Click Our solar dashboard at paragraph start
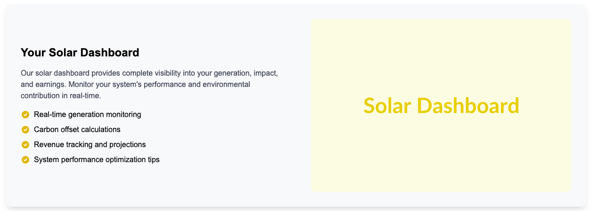This screenshot has height=211, width=590. (x=55, y=73)
